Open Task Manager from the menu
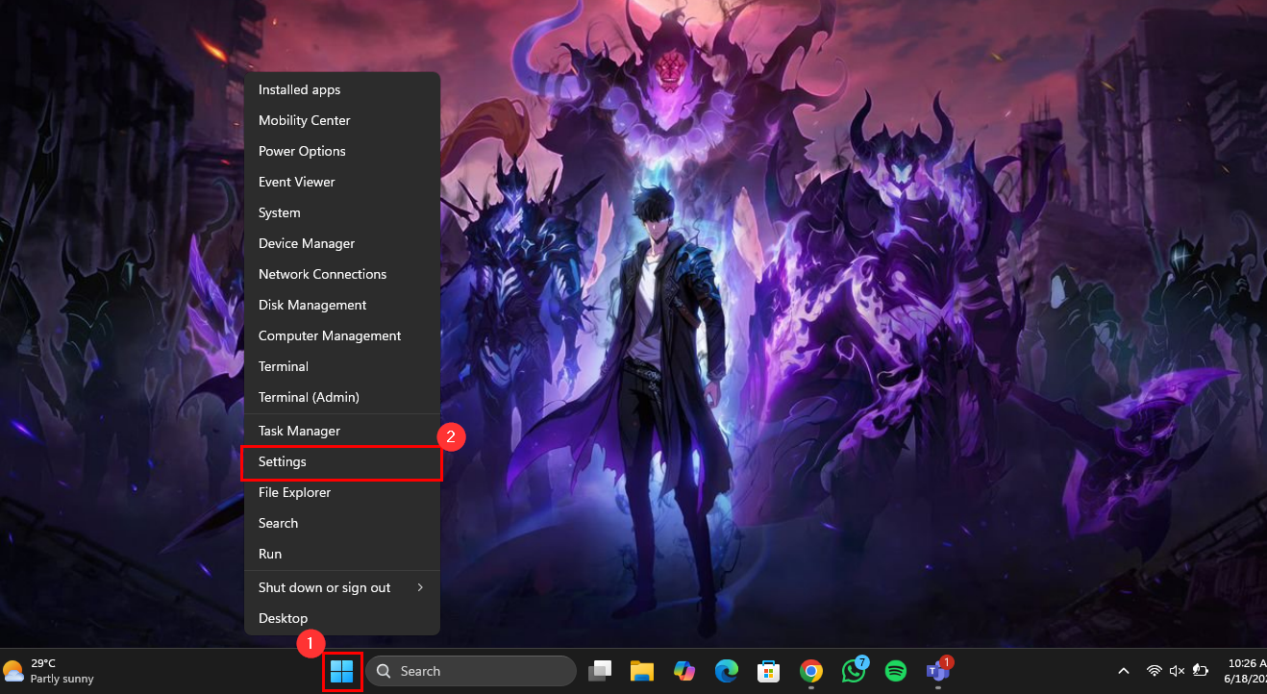Image resolution: width=1267 pixels, height=694 pixels. pos(299,432)
